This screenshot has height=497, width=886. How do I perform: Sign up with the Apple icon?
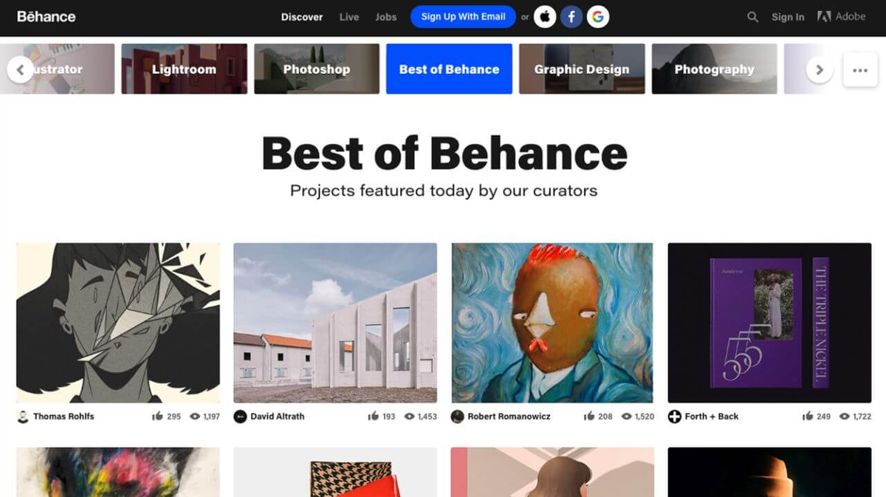(x=545, y=16)
